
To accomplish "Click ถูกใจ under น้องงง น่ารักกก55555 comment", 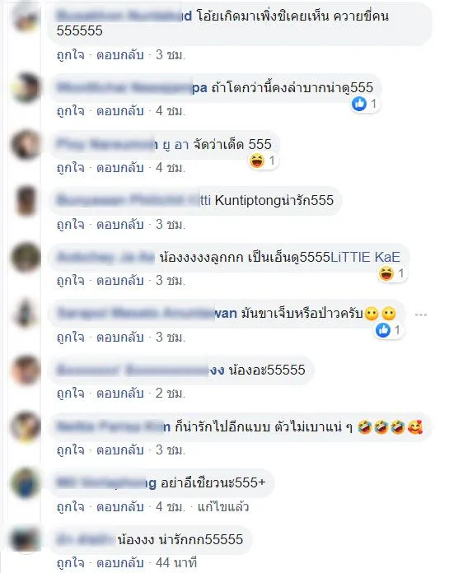I will [x=70, y=563].
